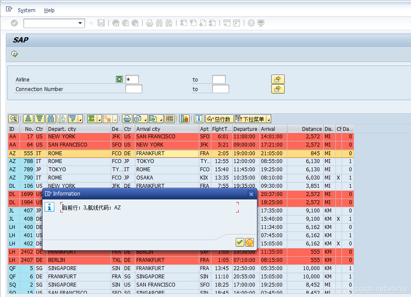Click the OSAKA arrival city cell
The width and height of the screenshot is (411, 297).
click(x=167, y=178)
